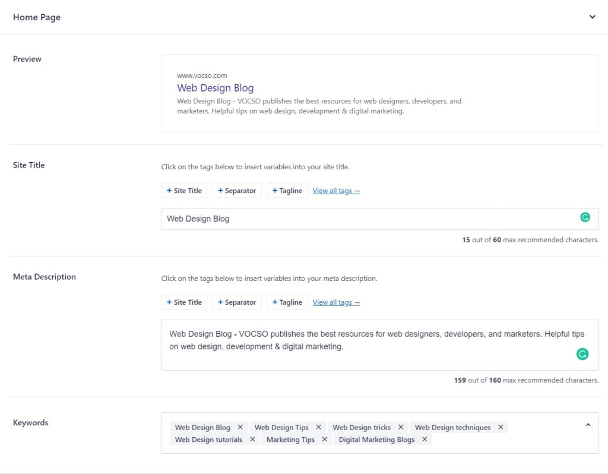The image size is (608, 474).
Task: Remove the Web Design Tips keyword
Action: [319, 427]
